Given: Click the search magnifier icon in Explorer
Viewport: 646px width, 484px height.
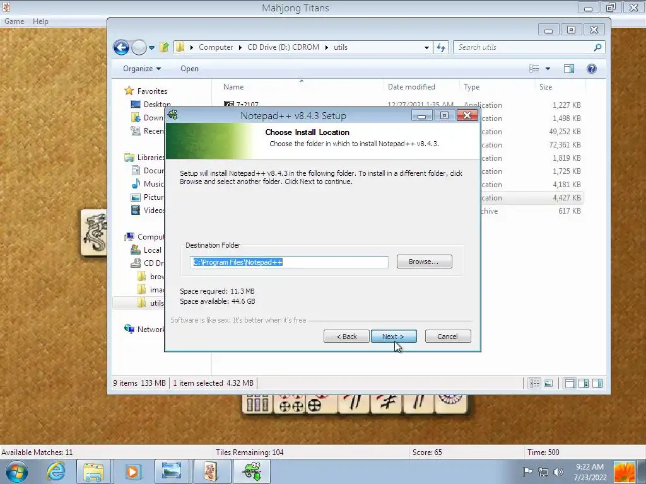Looking at the screenshot, I should 597,47.
